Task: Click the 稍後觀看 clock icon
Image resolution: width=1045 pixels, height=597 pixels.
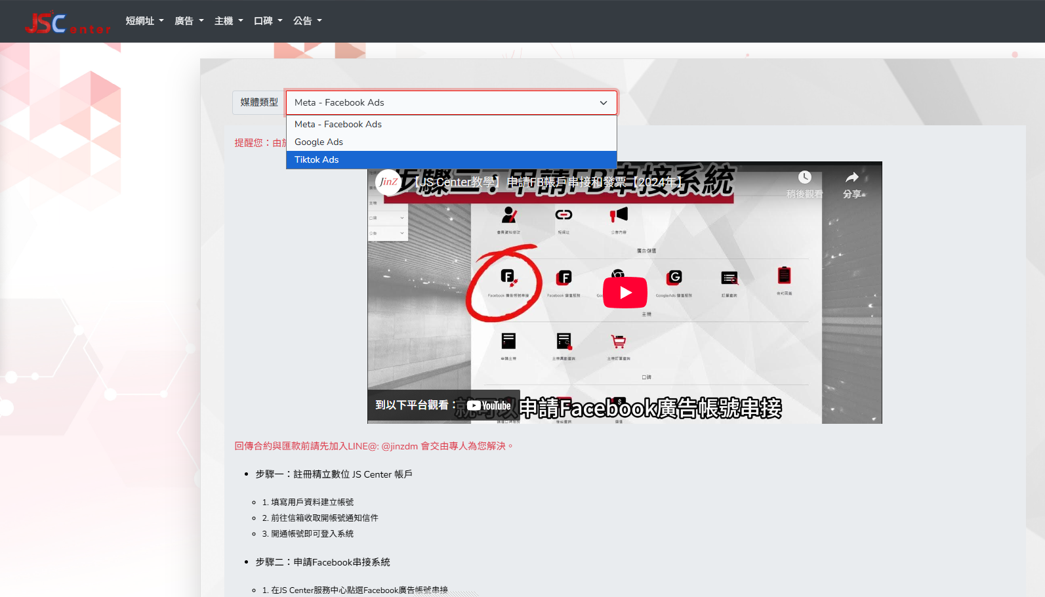Action: (x=804, y=178)
